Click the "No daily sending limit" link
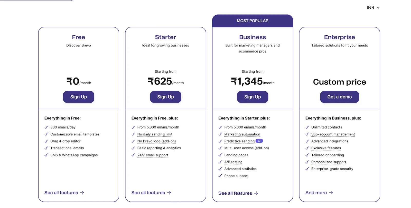Image resolution: width=411 pixels, height=208 pixels. (155, 134)
